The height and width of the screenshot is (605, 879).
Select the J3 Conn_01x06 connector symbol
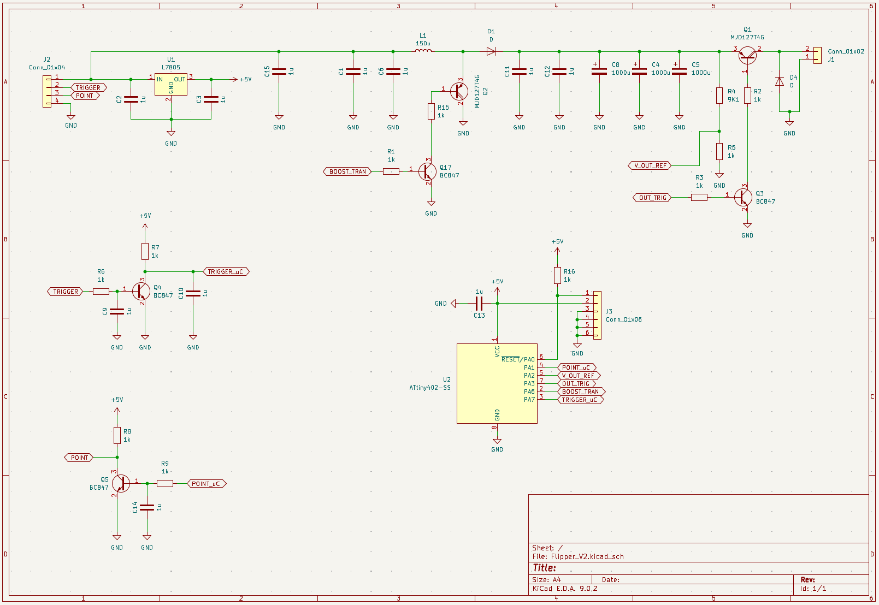597,315
